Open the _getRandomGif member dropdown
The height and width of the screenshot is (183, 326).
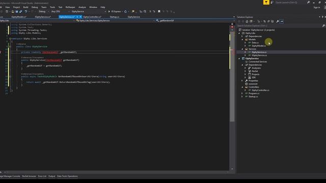click(x=196, y=20)
